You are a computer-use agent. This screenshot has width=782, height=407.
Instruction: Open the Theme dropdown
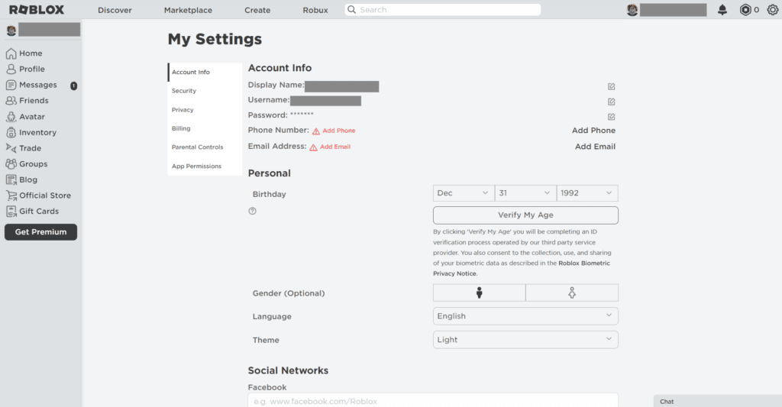pos(525,340)
